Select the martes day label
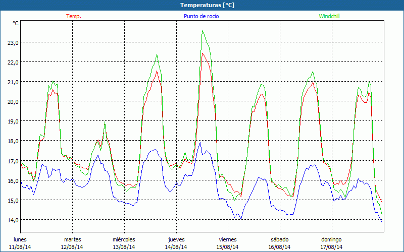The height and width of the screenshot is (252, 404). [72, 239]
